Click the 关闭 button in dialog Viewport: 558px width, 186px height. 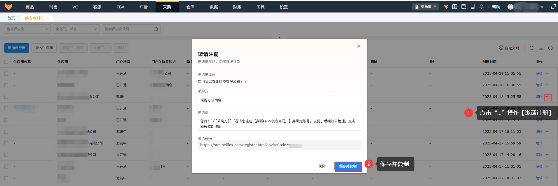322,166
